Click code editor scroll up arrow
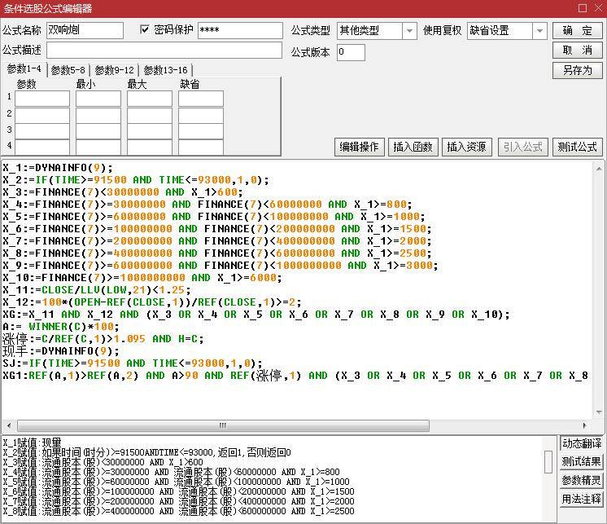The height and width of the screenshot is (524, 607). pyautogui.click(x=599, y=169)
